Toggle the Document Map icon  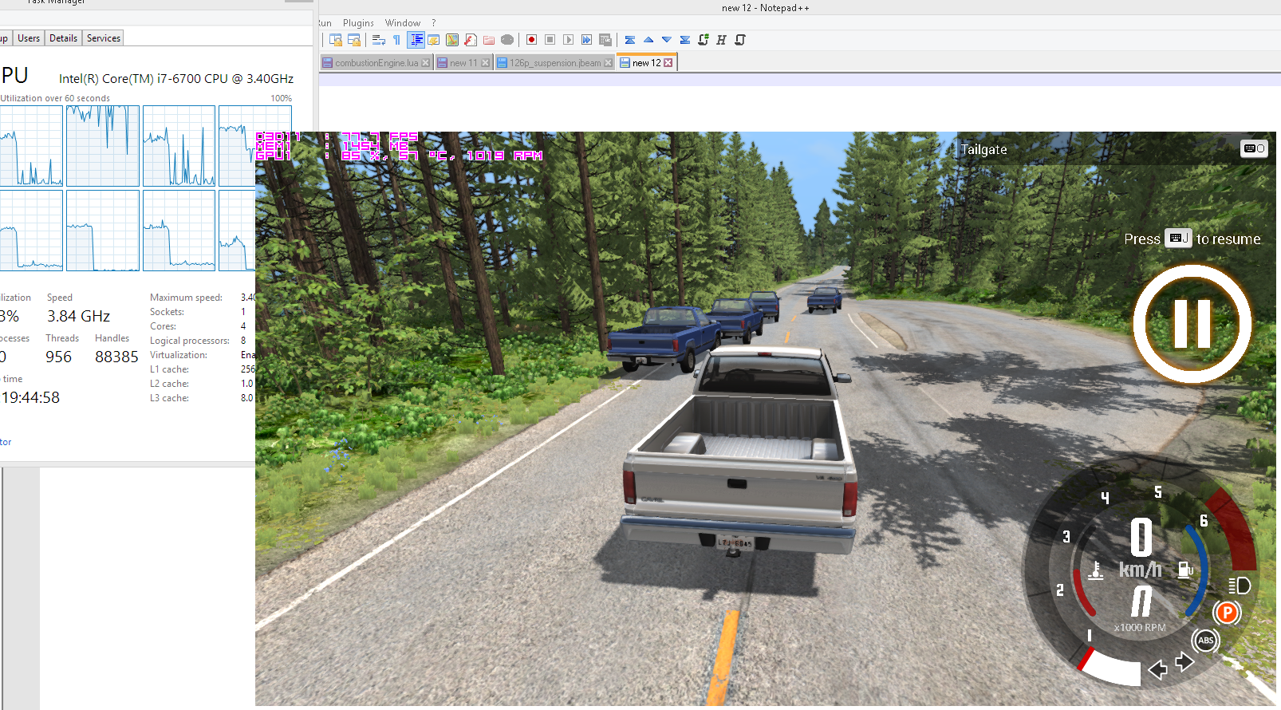coord(452,40)
